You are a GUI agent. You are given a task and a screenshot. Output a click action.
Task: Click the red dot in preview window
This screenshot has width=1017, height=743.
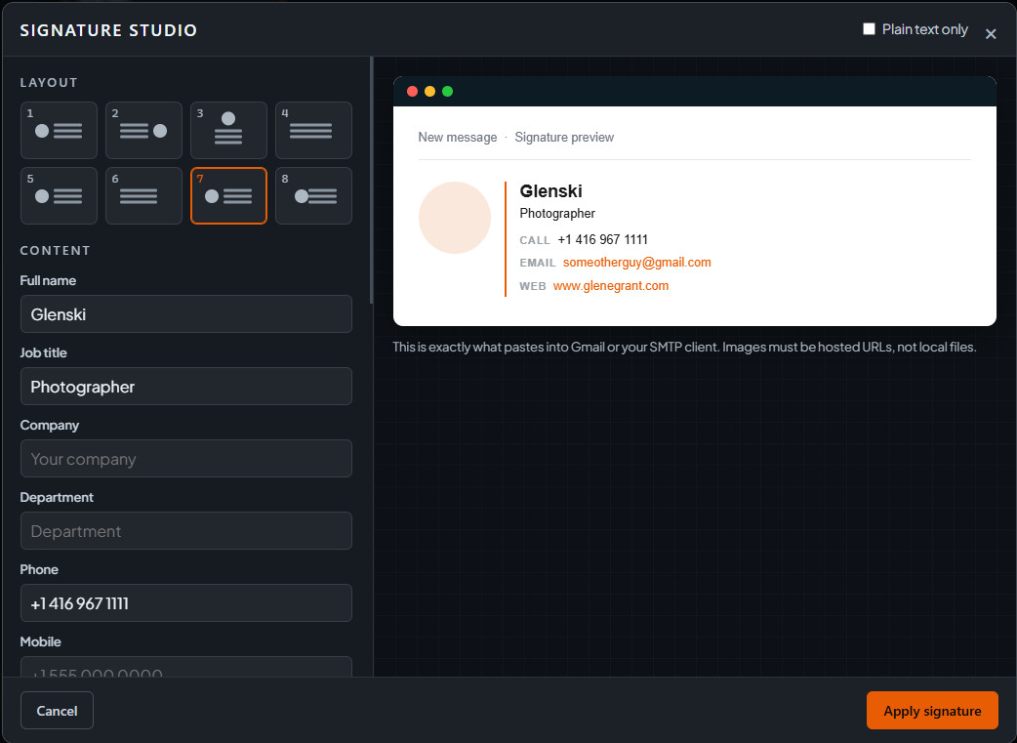pos(412,92)
